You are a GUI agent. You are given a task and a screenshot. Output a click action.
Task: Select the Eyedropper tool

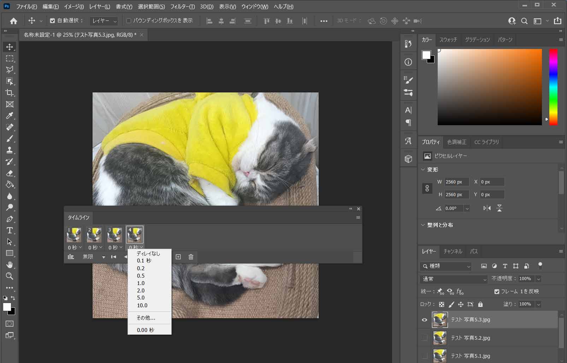pyautogui.click(x=10, y=116)
